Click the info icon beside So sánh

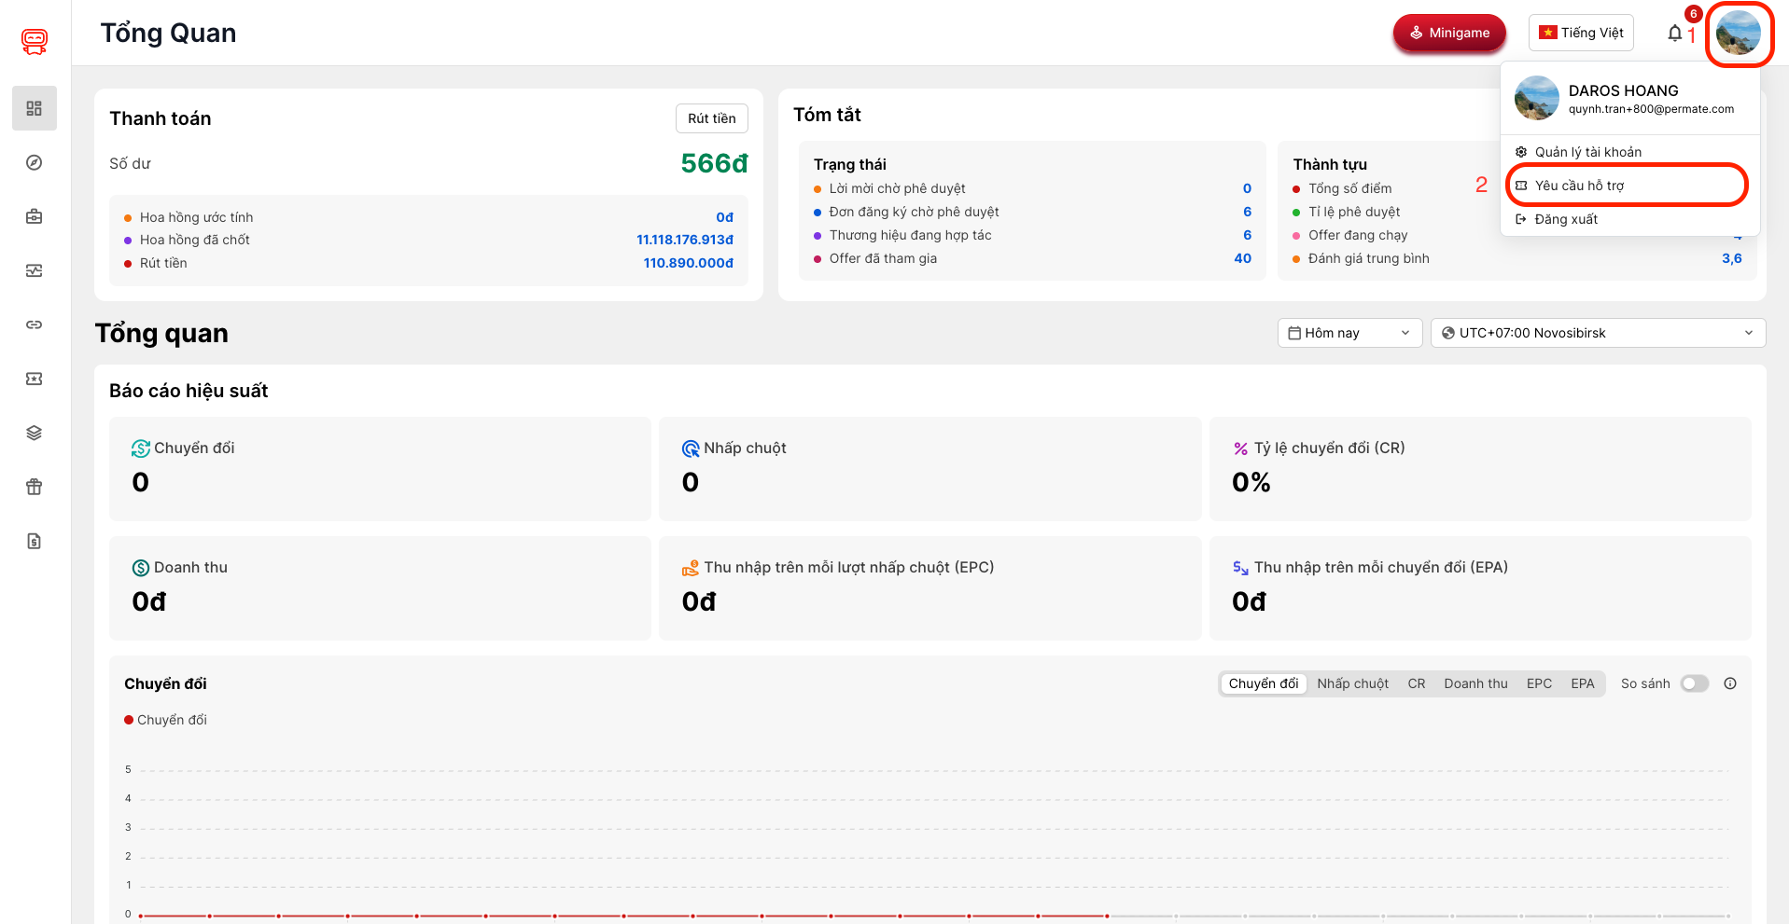[x=1729, y=683]
